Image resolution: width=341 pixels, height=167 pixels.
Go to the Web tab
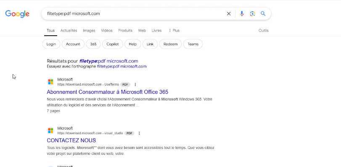pos(142,31)
